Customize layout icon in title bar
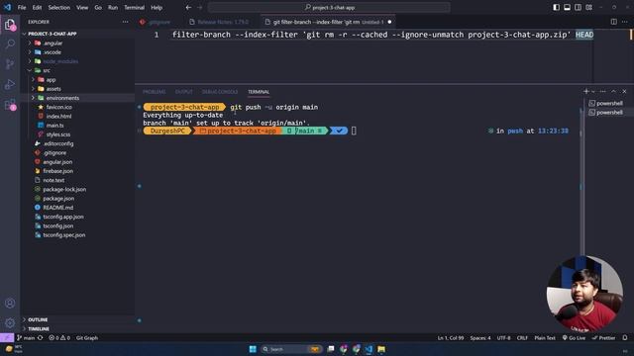This screenshot has width=634, height=356. point(589,7)
